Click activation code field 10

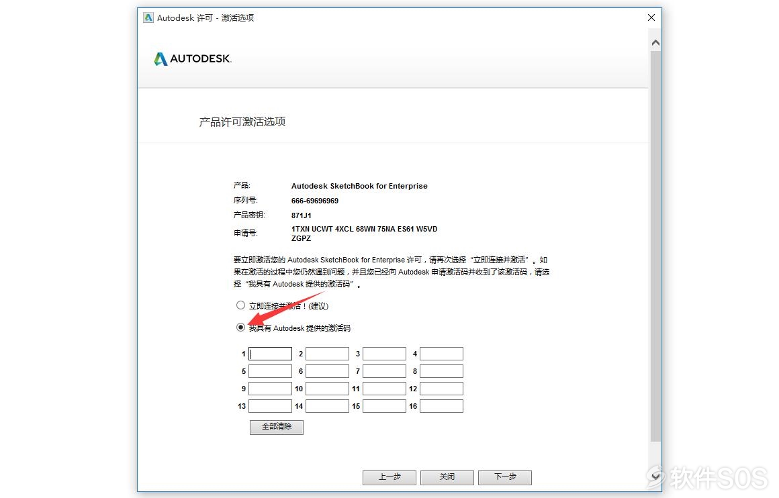click(x=328, y=389)
